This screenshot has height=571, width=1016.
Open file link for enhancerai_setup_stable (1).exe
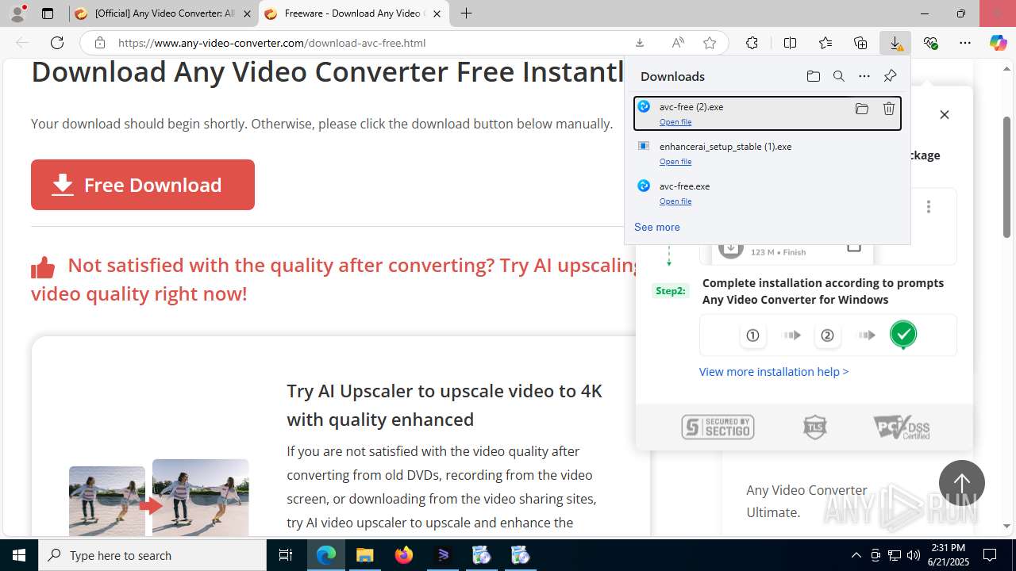675,162
